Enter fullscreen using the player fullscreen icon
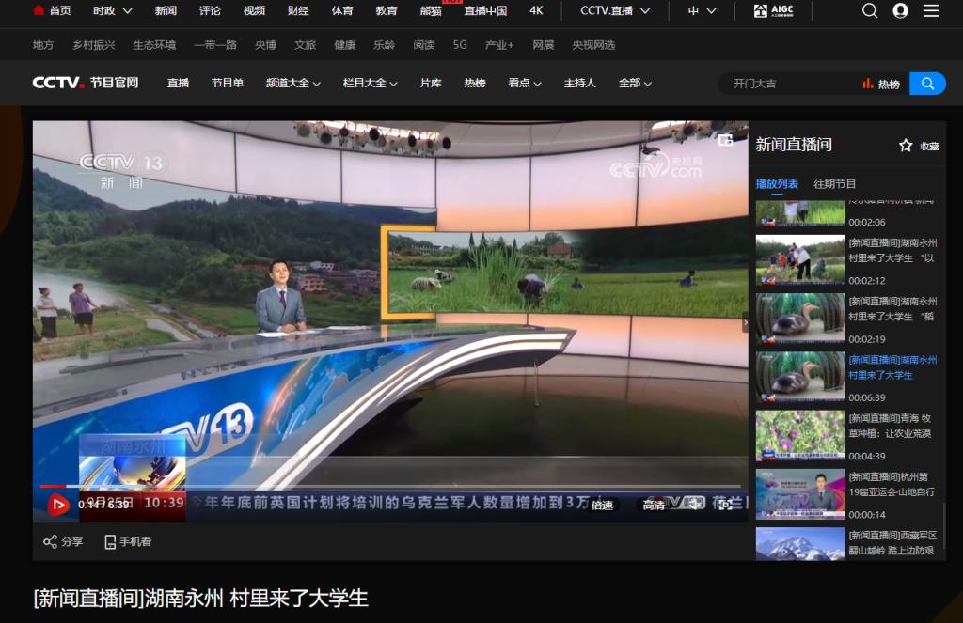Viewport: 963px width, 623px height. coord(725,505)
